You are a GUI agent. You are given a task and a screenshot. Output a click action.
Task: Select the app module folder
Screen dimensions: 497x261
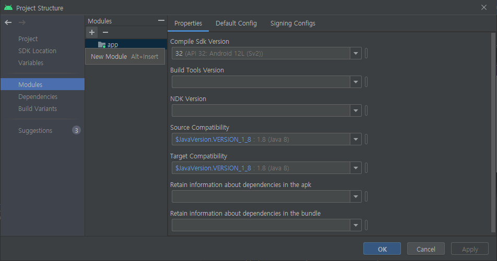tap(126, 44)
